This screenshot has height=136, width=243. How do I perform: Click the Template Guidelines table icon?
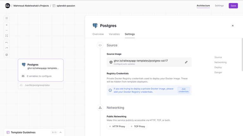coord(8,133)
